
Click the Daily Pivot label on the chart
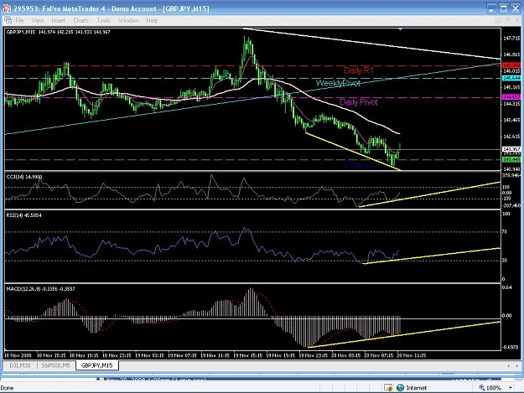click(359, 102)
